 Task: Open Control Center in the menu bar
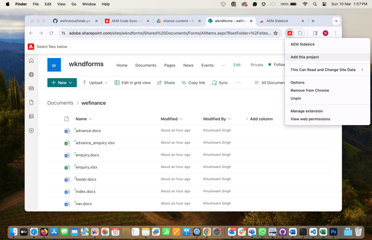[324, 4]
